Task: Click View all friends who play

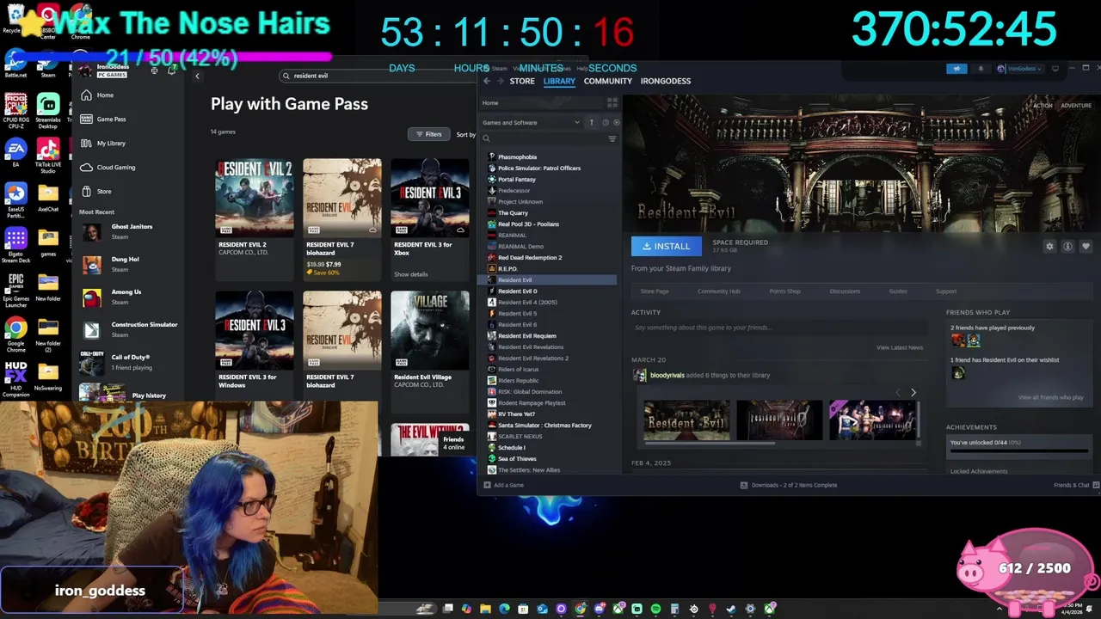Action: pos(1051,397)
